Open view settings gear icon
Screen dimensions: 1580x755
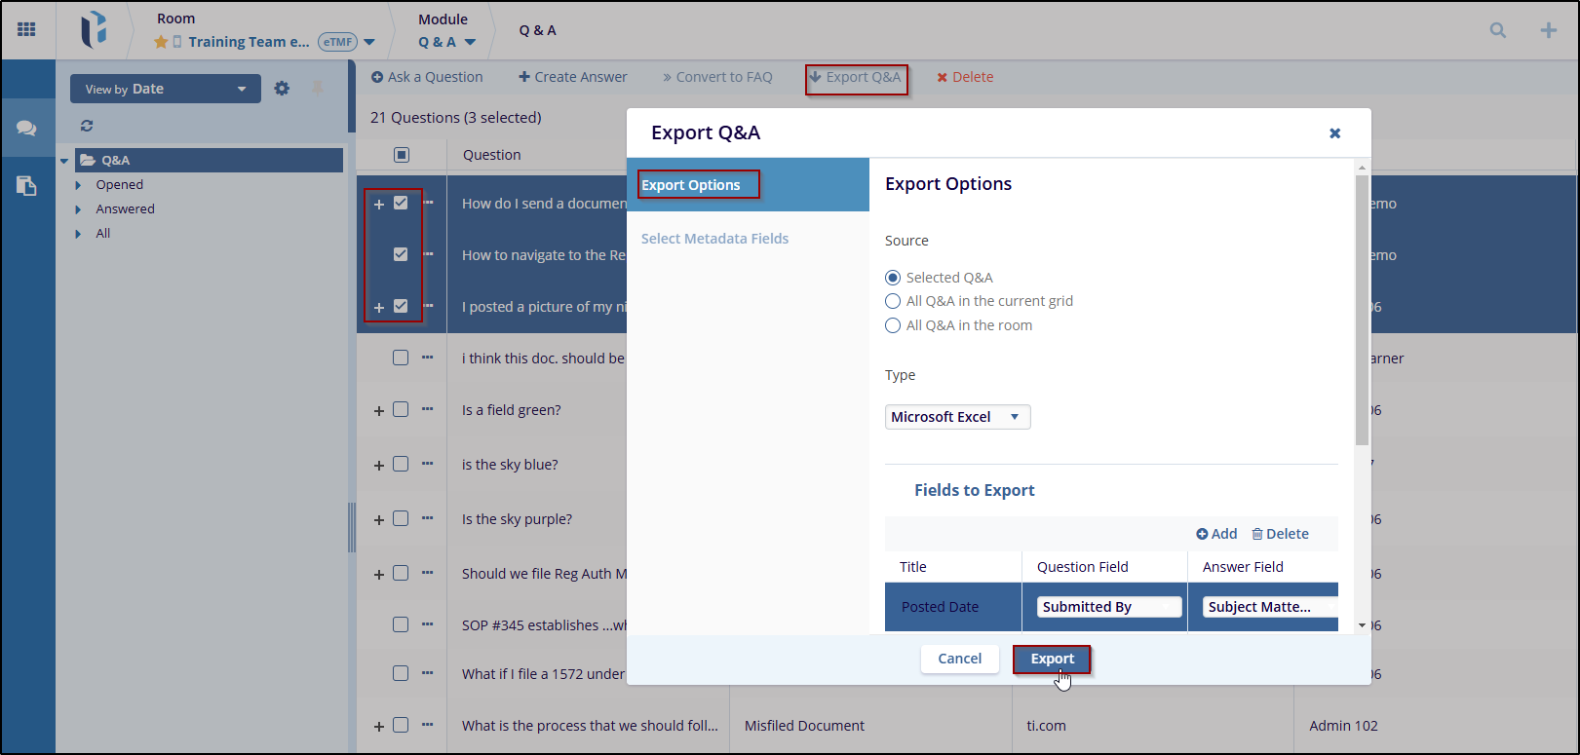(282, 89)
